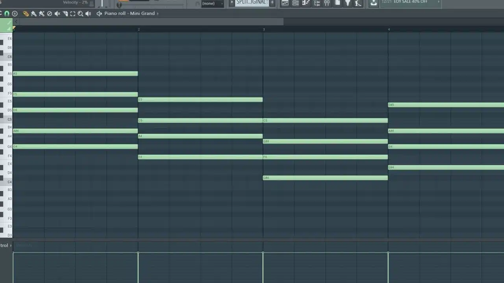504x283 pixels.
Task: Click the C6 piano key
Action: point(6,57)
